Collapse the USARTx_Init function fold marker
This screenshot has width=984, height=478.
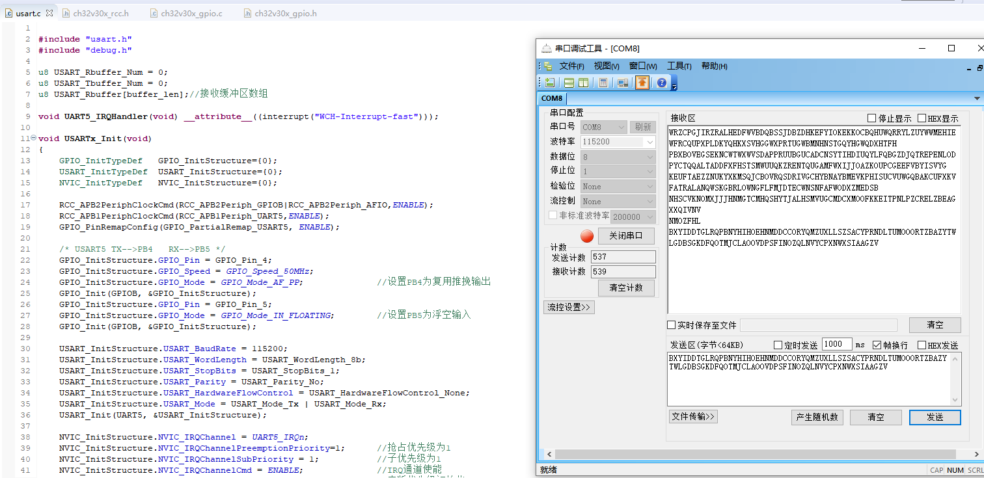click(x=33, y=139)
